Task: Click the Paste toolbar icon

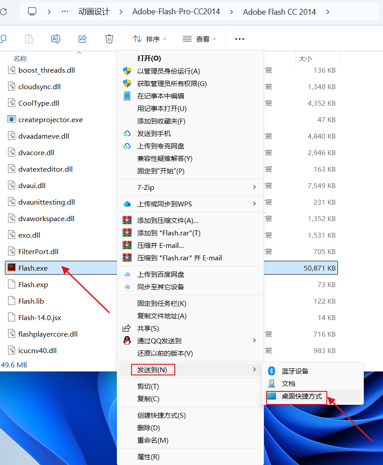Action: pyautogui.click(x=29, y=39)
